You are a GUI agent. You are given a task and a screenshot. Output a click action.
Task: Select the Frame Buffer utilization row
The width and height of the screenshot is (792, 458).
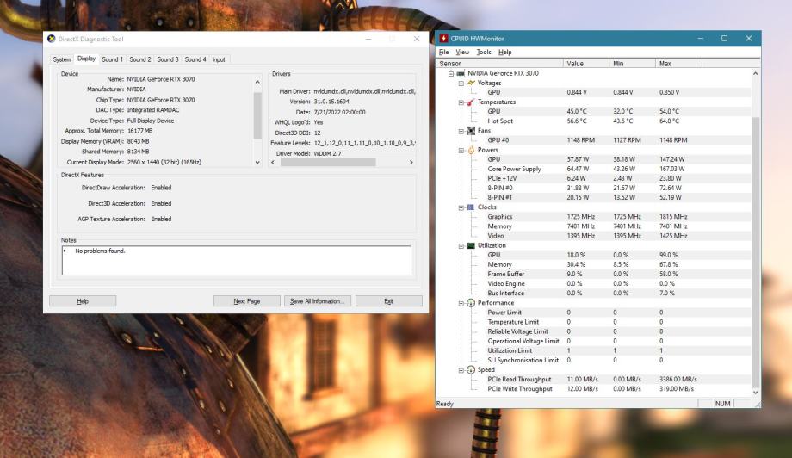pyautogui.click(x=593, y=274)
